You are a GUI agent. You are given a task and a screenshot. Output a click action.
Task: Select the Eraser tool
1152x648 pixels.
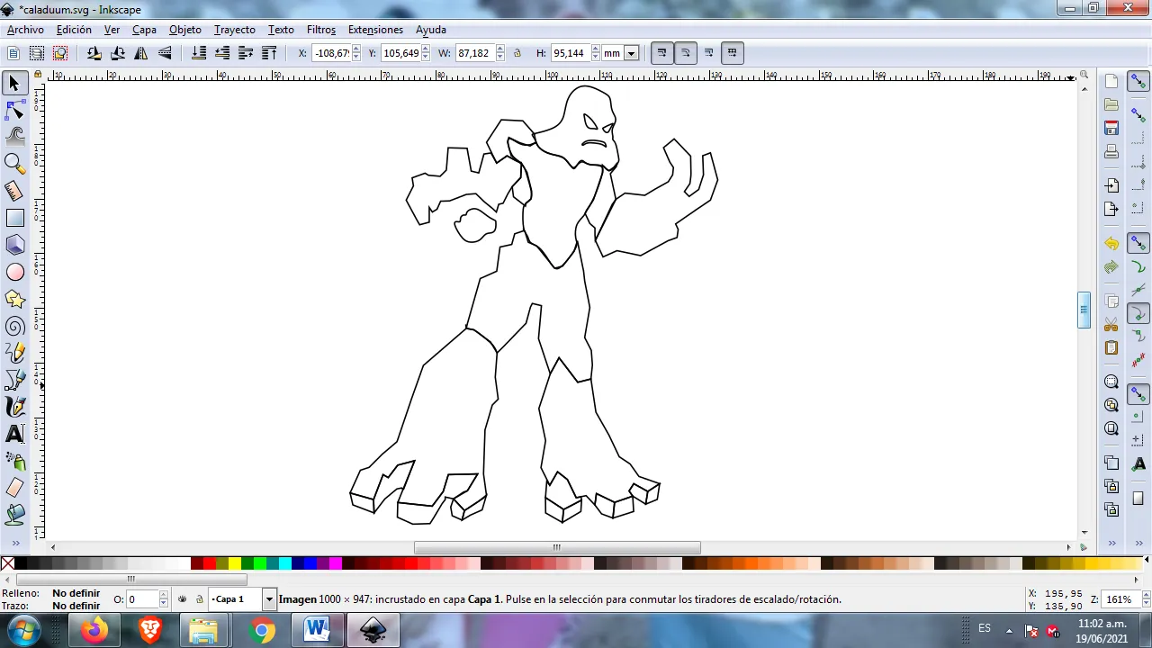14,488
